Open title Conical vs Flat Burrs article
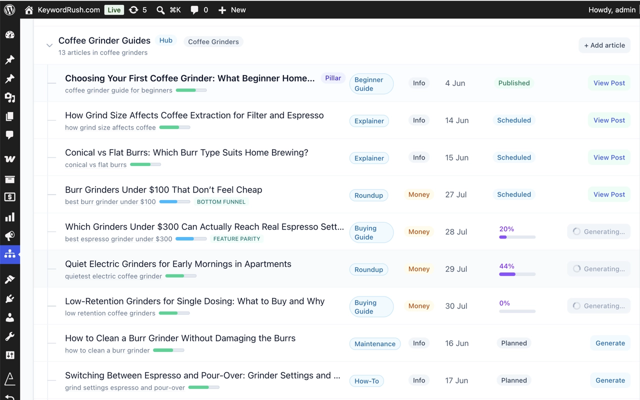 click(x=186, y=152)
